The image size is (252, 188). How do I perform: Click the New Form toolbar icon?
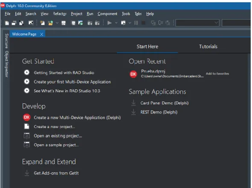pos(31,23)
